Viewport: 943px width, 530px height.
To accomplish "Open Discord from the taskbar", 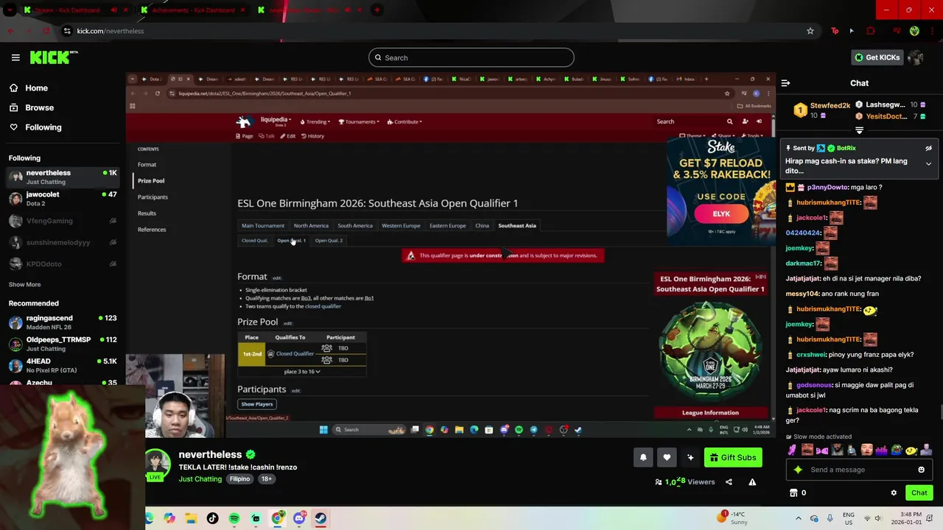I will coord(299,518).
